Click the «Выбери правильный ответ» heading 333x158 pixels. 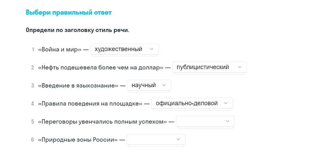(69, 13)
